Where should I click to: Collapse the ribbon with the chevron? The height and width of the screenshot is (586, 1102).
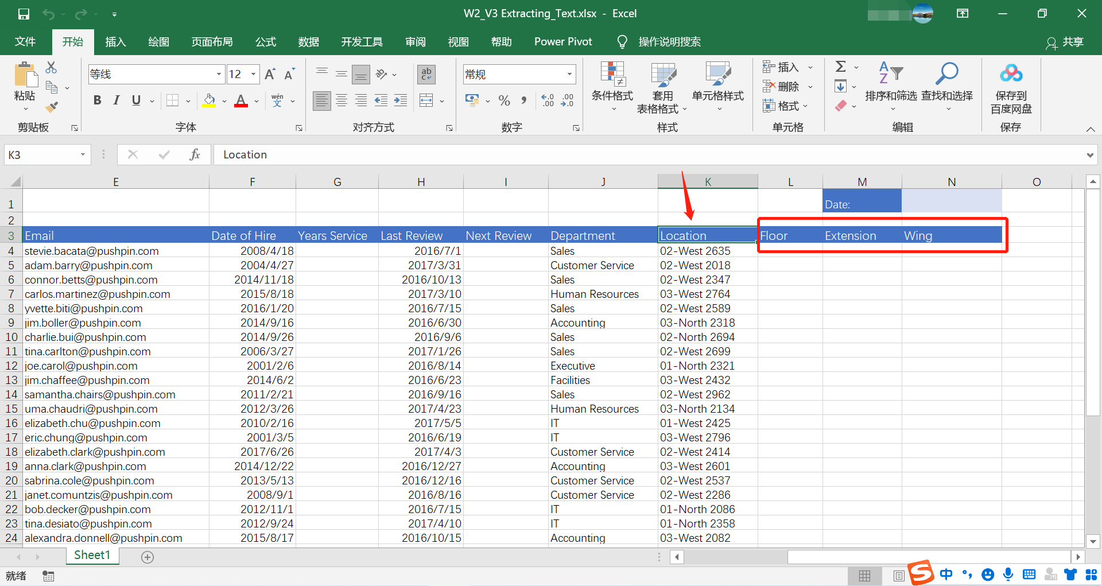click(1091, 129)
